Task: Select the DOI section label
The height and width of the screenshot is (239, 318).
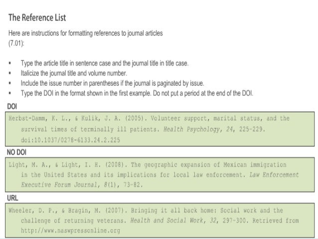Action: 12,106
